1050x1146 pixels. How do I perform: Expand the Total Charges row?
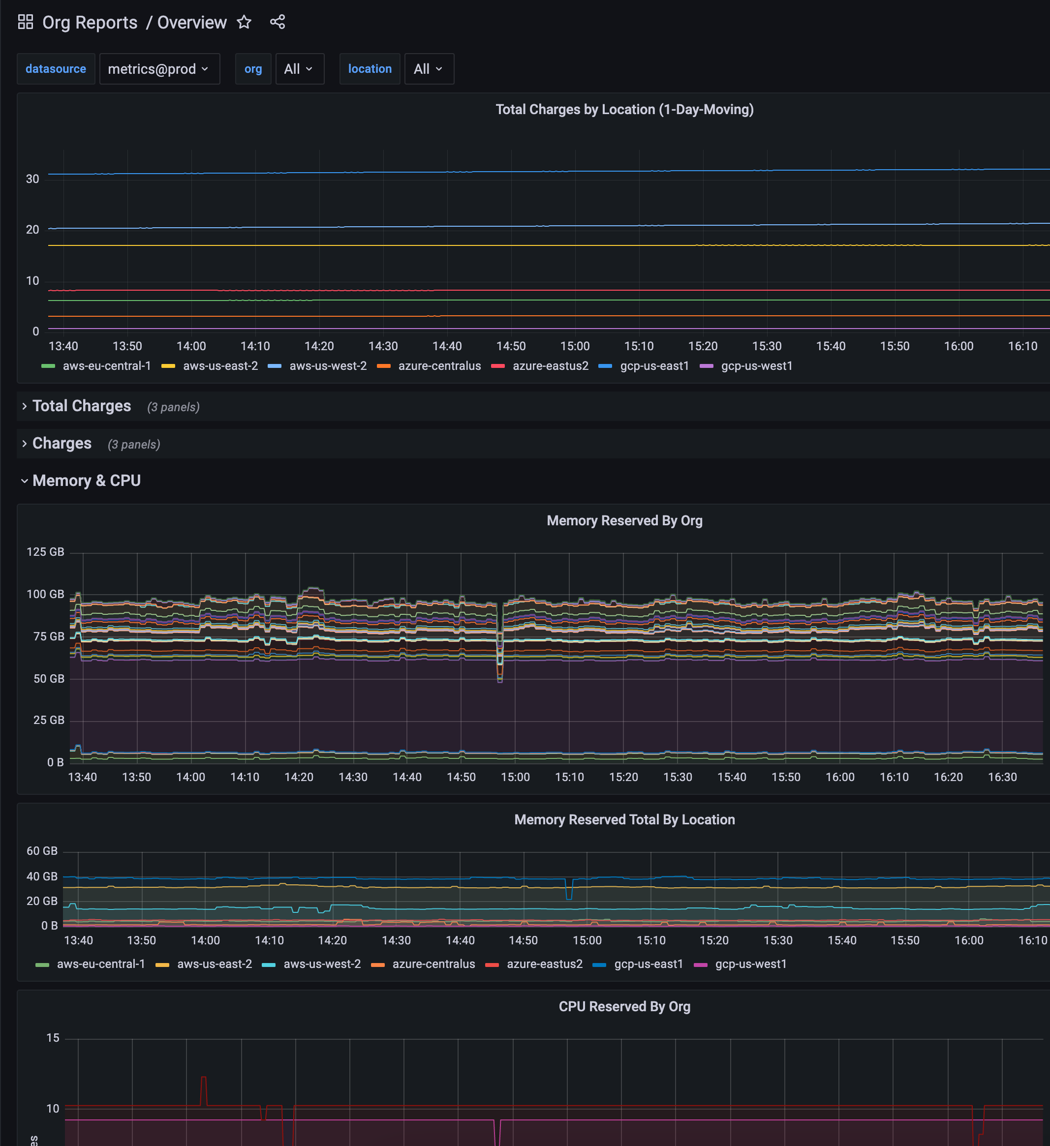click(81, 406)
